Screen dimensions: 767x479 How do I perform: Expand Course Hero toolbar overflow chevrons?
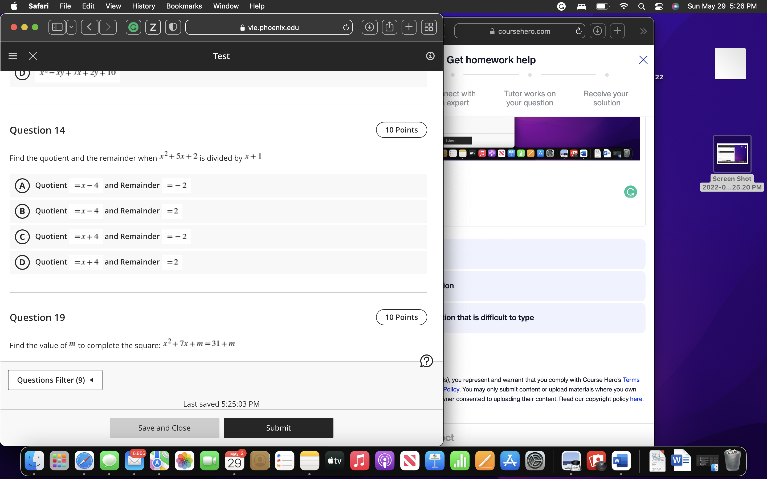pyautogui.click(x=643, y=31)
